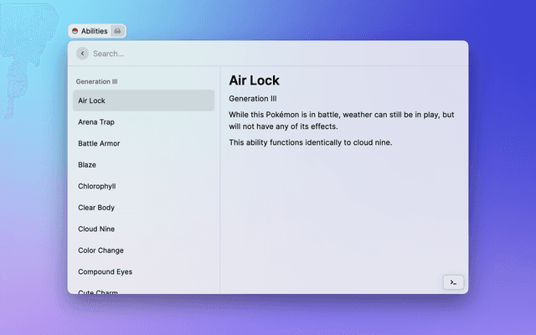The width and height of the screenshot is (536, 335).
Task: Click the Generation III text under Air Lock title
Action: pyautogui.click(x=252, y=99)
